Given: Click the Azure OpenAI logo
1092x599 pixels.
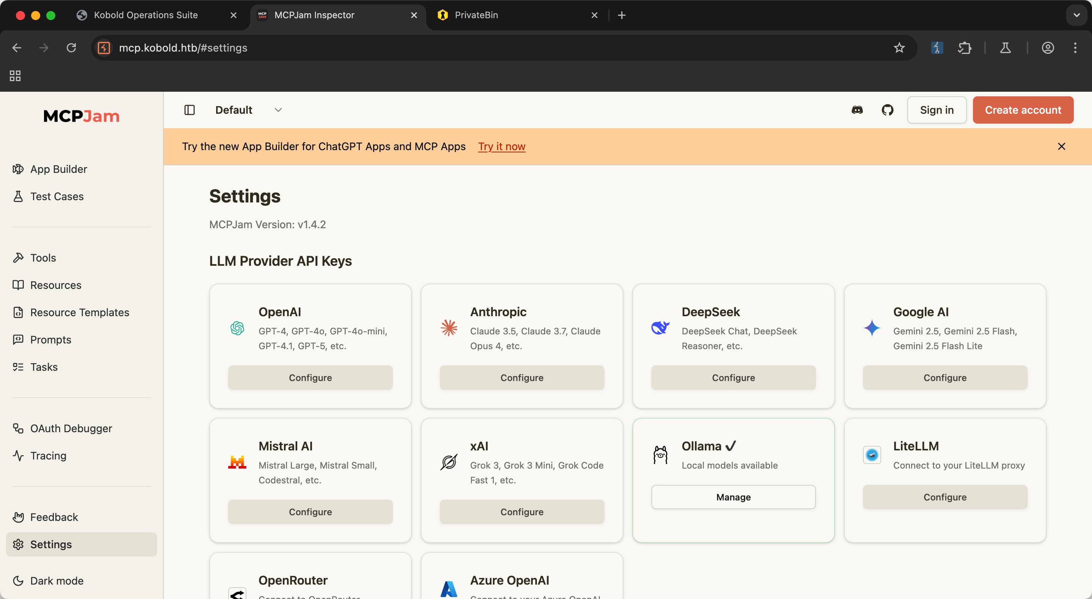Looking at the screenshot, I should (449, 589).
